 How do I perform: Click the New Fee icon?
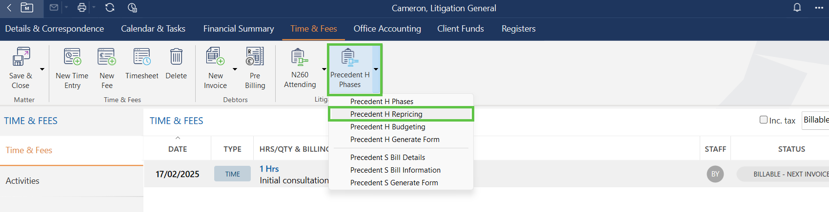[107, 57]
